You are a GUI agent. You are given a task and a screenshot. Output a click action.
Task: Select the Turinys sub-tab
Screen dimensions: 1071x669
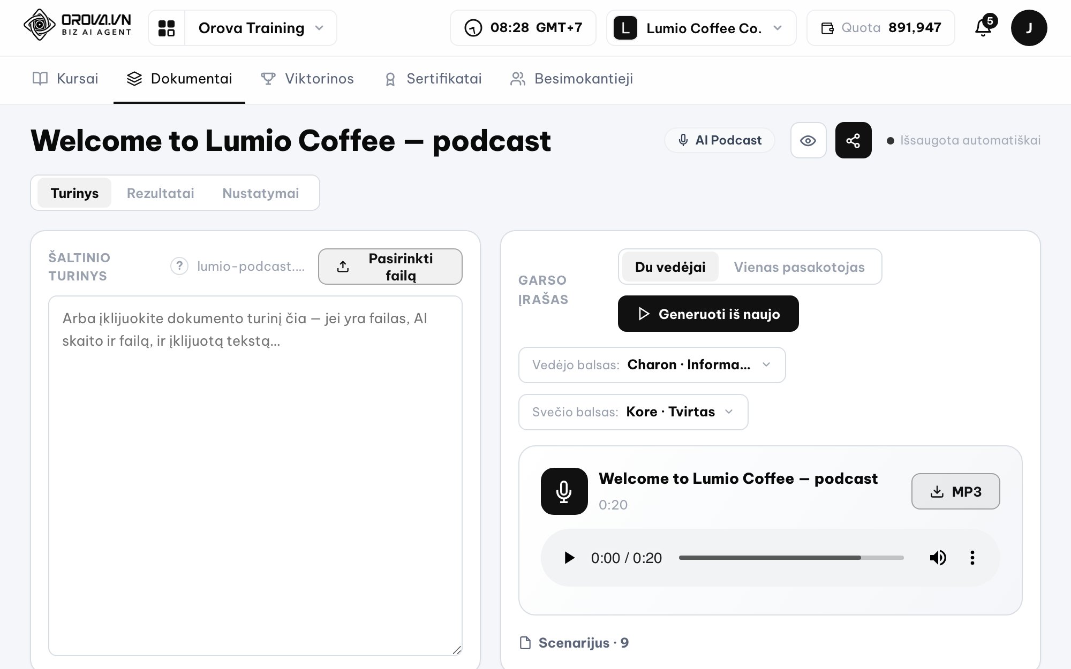tap(74, 193)
